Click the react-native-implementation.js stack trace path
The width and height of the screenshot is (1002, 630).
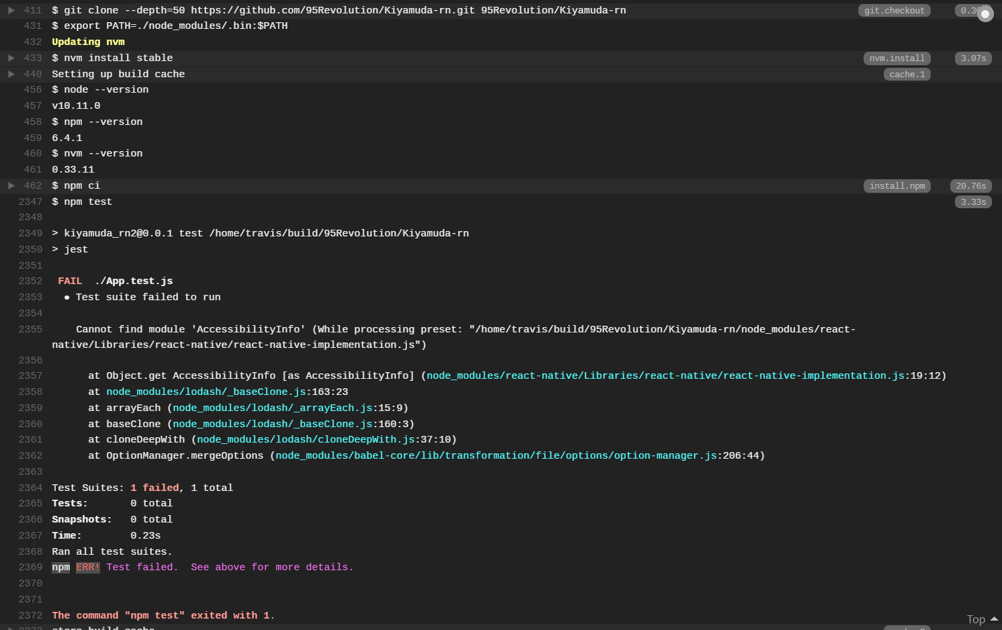tap(666, 375)
